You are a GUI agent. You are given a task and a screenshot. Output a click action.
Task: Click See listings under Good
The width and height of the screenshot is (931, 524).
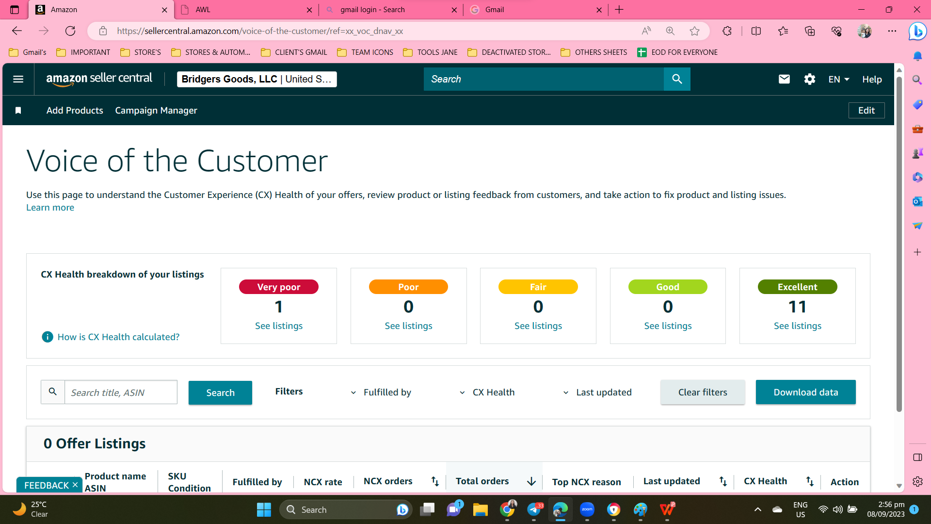pos(668,326)
